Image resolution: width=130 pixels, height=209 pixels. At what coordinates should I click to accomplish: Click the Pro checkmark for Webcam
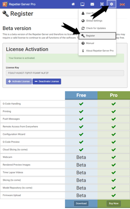point(114,157)
